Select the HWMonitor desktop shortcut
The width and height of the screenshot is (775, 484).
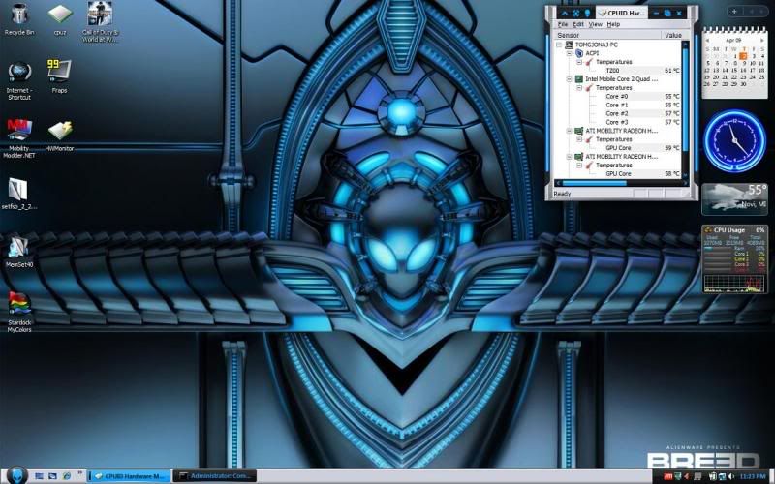pos(59,135)
